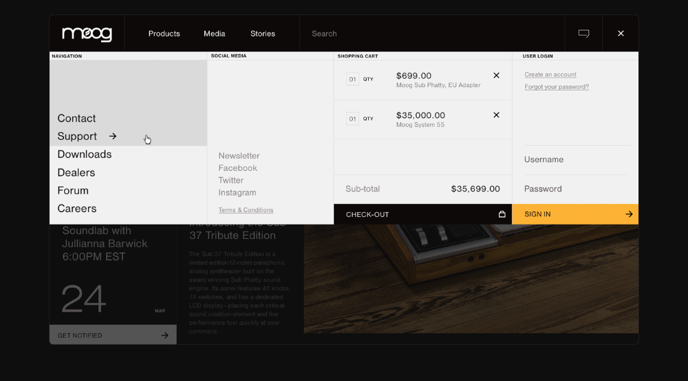
Task: Remove Moog Sub Phatty from cart
Action: click(x=496, y=76)
